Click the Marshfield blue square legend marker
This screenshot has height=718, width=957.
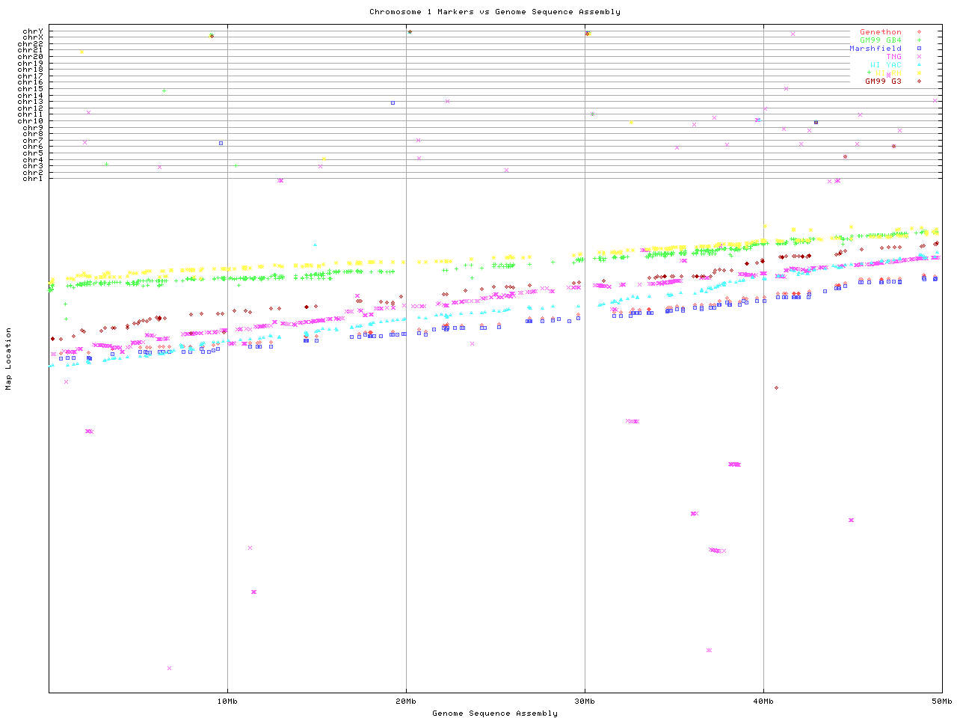tap(919, 49)
